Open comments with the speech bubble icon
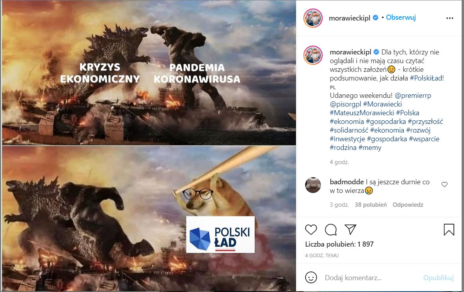 click(x=330, y=230)
